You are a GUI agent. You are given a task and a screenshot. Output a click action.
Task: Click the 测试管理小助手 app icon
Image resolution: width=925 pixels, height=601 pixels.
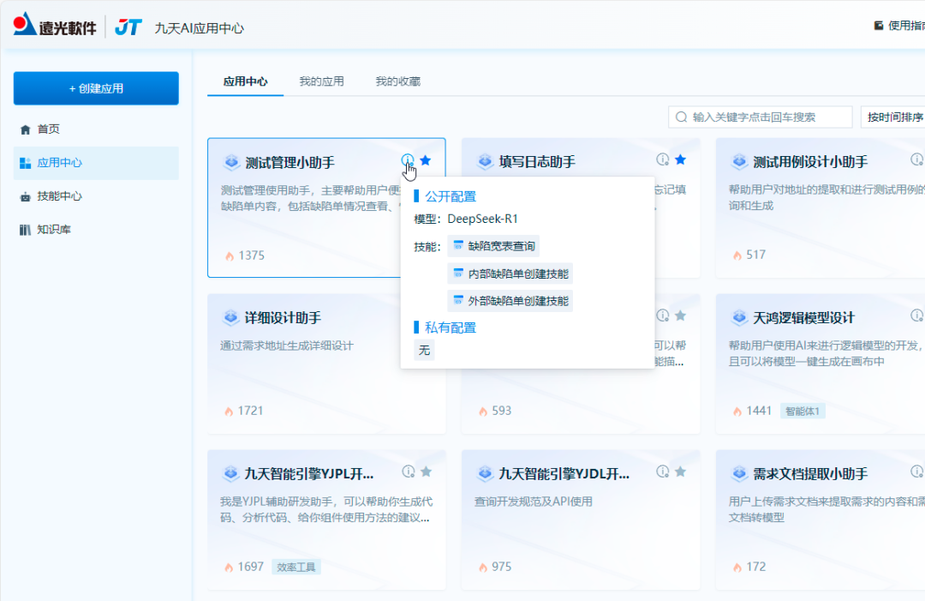[230, 159]
